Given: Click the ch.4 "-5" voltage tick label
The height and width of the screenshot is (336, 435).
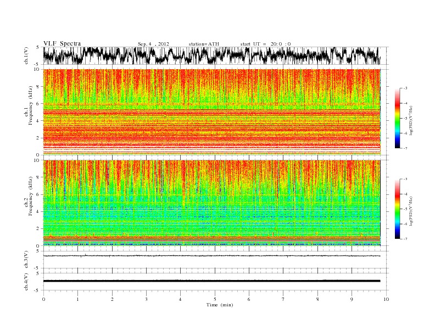Looking at the screenshot, I should [x=37, y=290].
